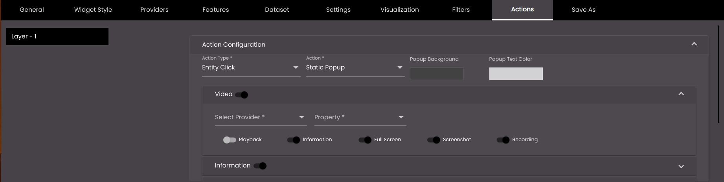Enable the Playback toggle
Image resolution: width=724 pixels, height=182 pixels.
click(x=230, y=140)
